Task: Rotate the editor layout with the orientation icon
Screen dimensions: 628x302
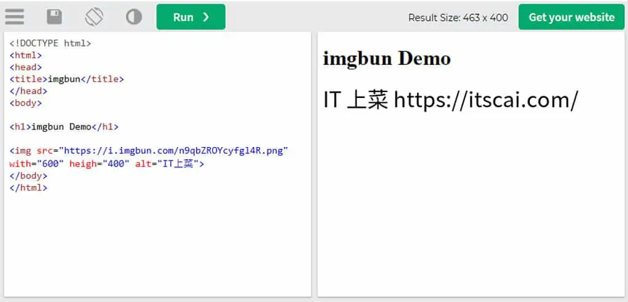Action: coord(94,17)
